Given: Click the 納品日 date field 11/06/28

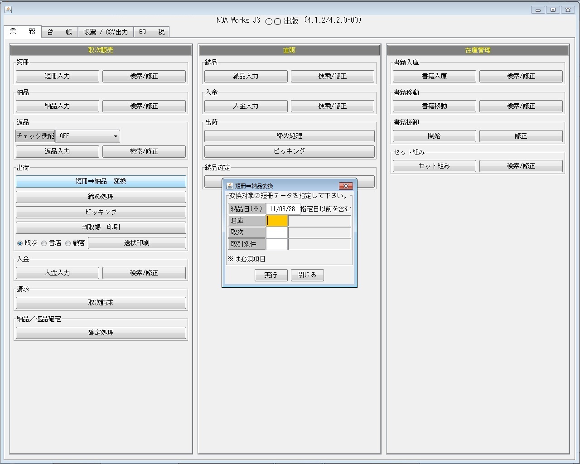Looking at the screenshot, I should (x=282, y=209).
